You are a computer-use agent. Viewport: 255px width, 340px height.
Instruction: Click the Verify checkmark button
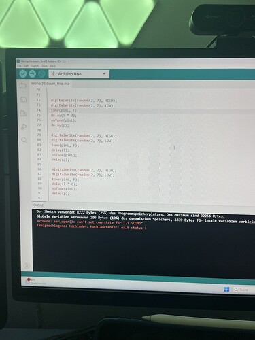click(x=23, y=73)
